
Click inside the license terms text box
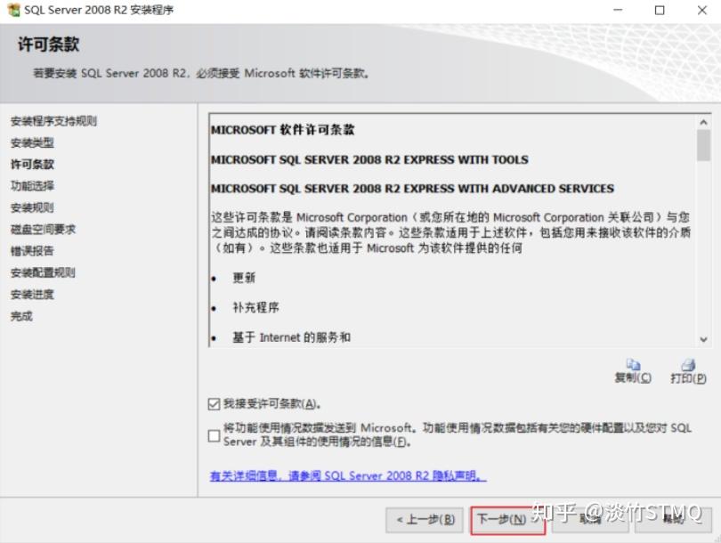(453, 230)
